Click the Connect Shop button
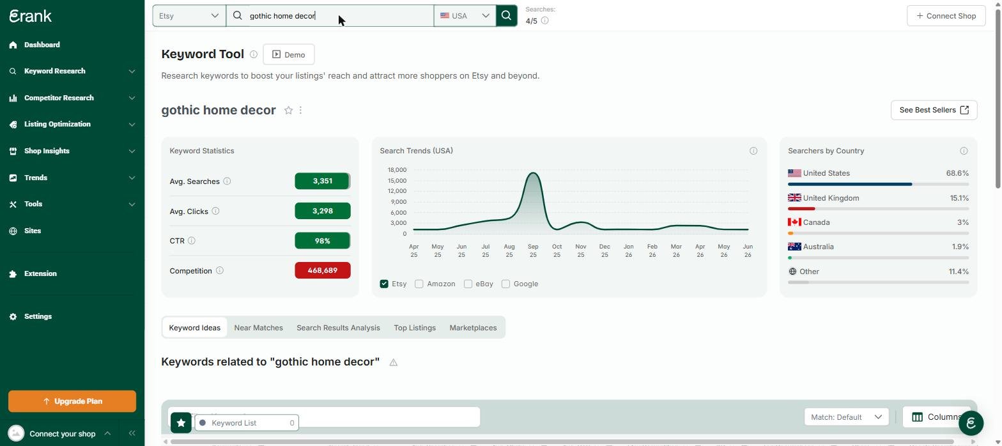The image size is (1002, 446). [x=946, y=15]
